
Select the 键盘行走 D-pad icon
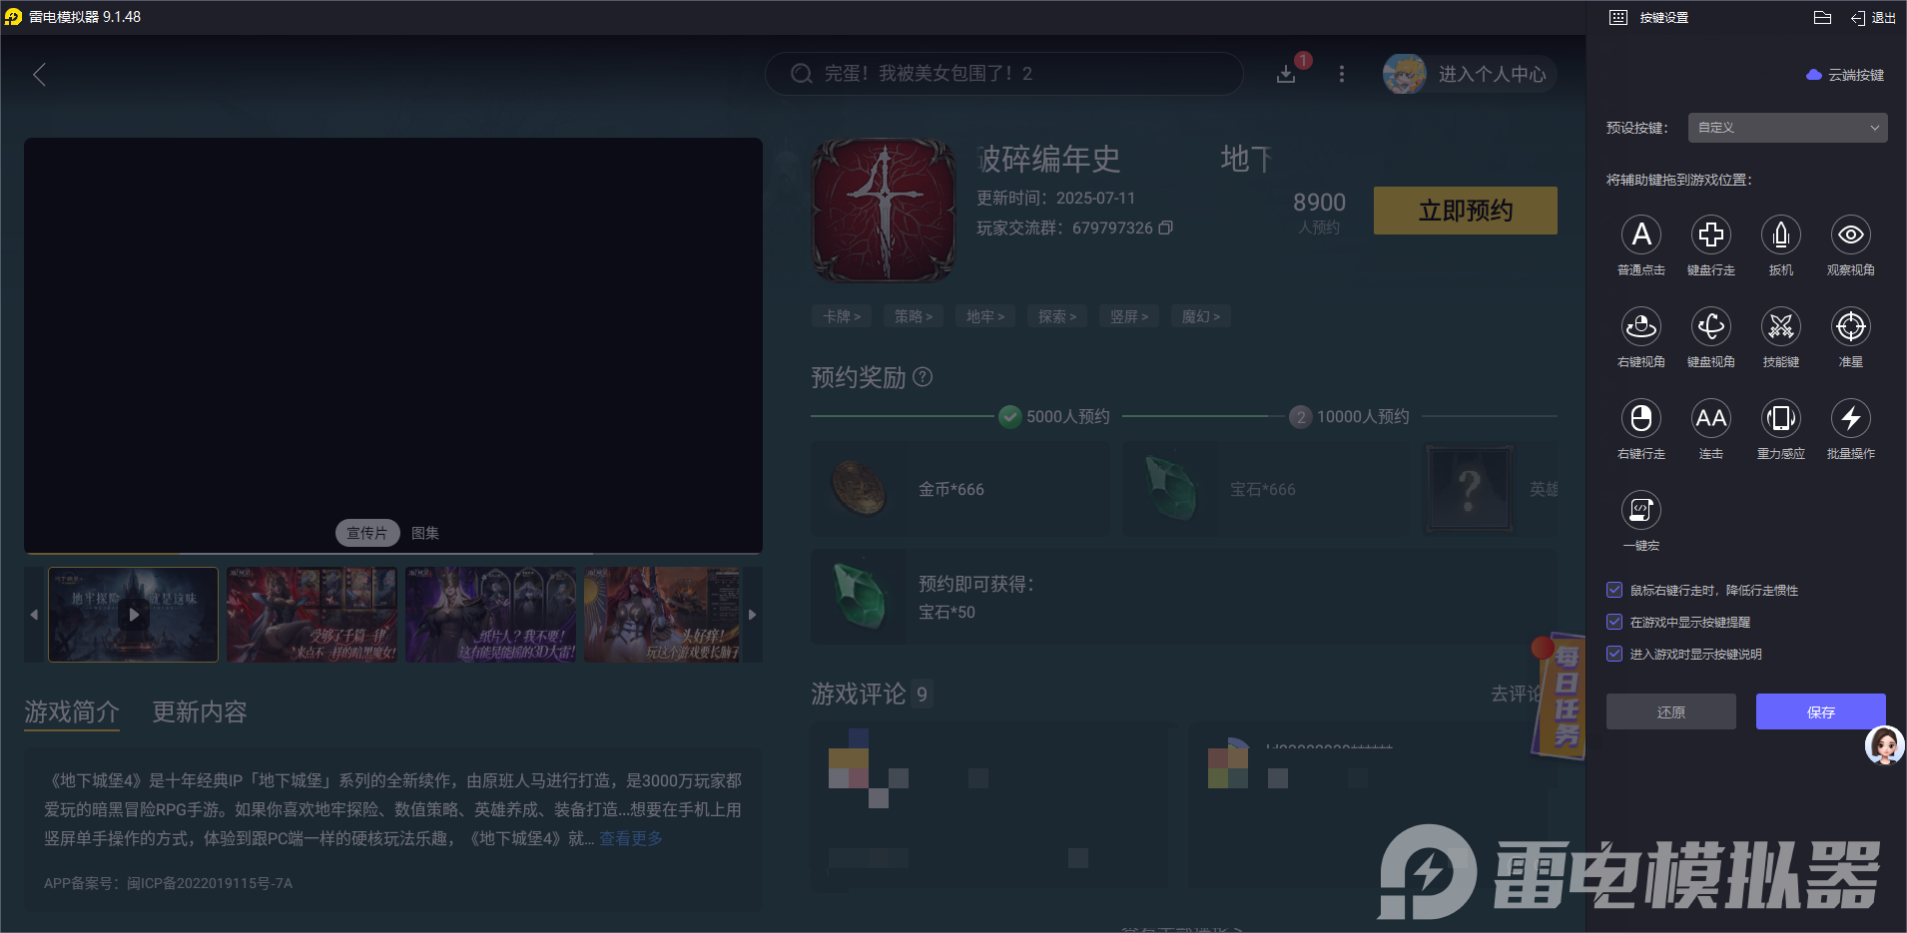(1710, 234)
